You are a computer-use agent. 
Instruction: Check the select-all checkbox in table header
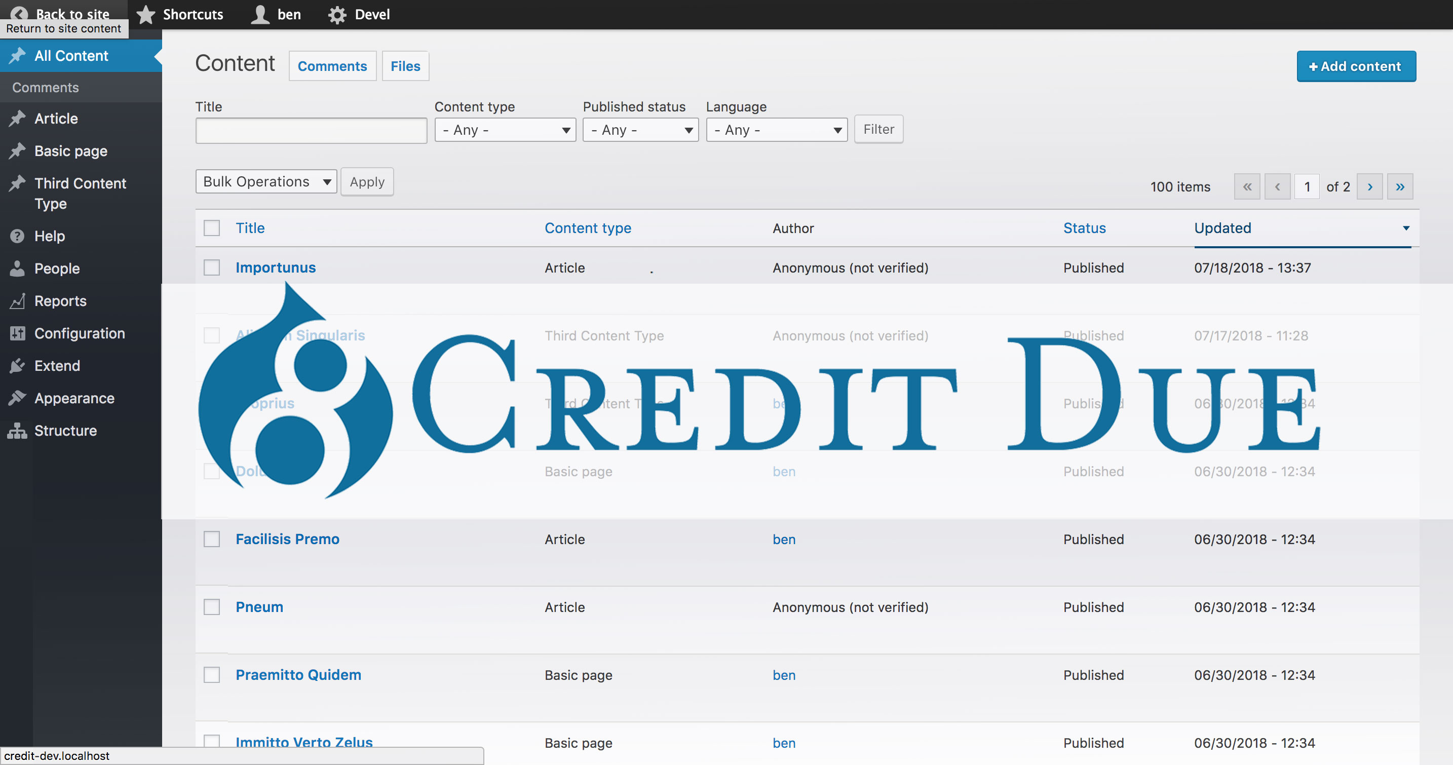tap(212, 228)
